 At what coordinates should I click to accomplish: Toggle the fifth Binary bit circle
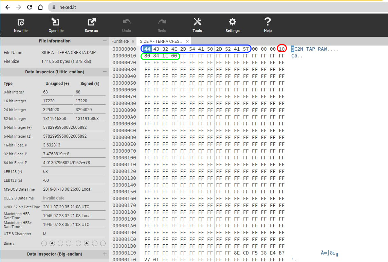click(78, 243)
